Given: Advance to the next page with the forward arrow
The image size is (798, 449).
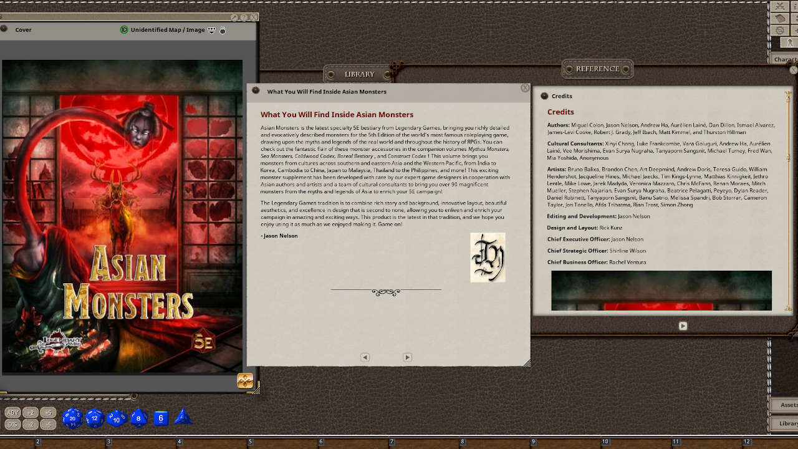Looking at the screenshot, I should (407, 357).
